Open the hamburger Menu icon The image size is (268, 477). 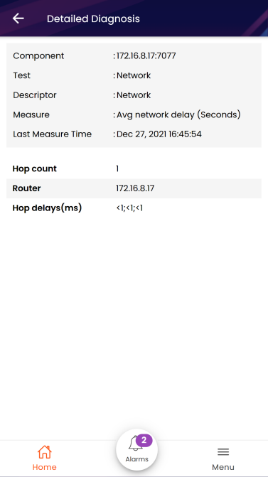click(223, 452)
